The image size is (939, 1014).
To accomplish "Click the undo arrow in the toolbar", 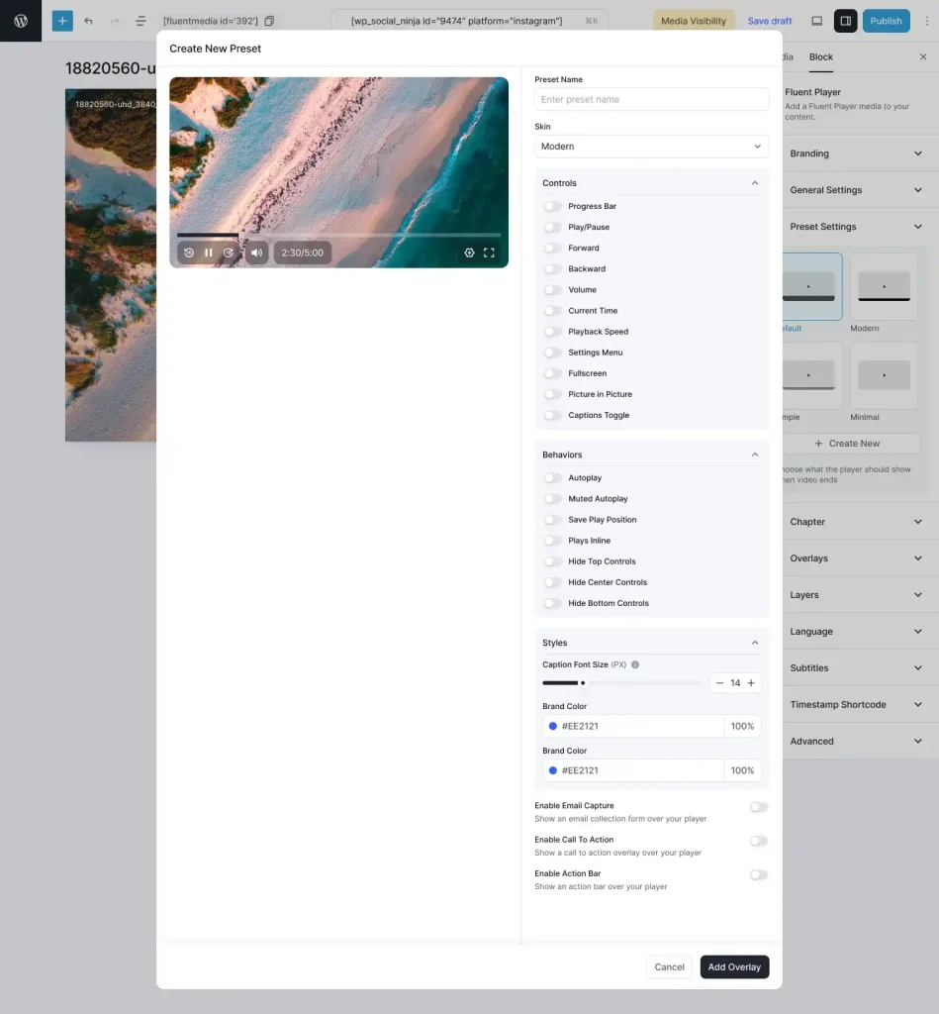I will [89, 20].
